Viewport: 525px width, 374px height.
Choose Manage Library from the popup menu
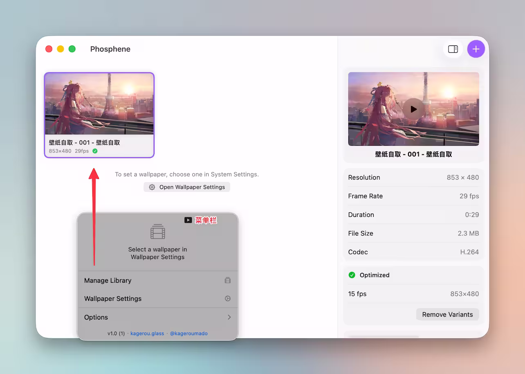[157, 280]
